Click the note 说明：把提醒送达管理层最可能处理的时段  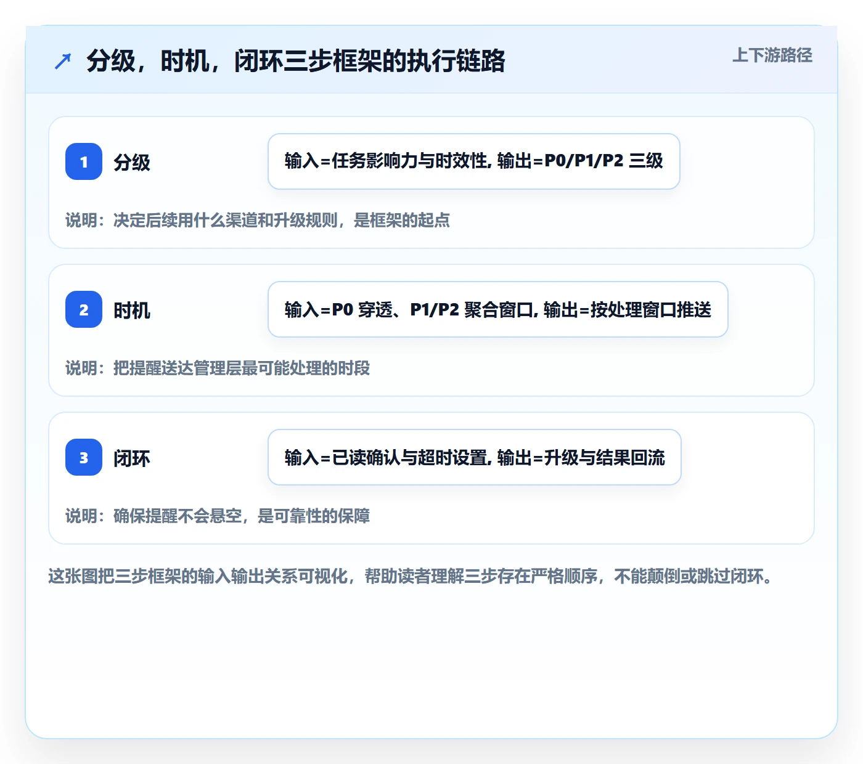pyautogui.click(x=218, y=368)
